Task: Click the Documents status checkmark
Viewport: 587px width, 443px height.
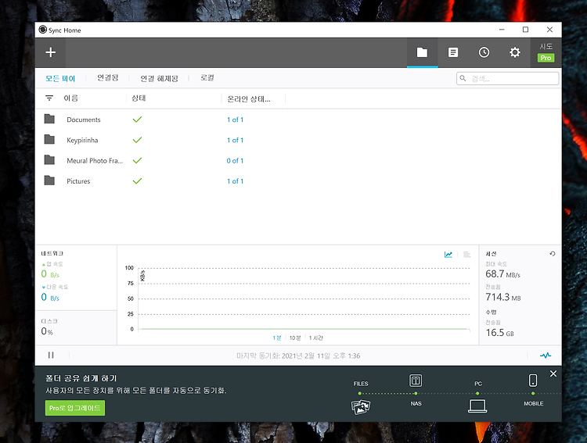Action: click(x=138, y=120)
